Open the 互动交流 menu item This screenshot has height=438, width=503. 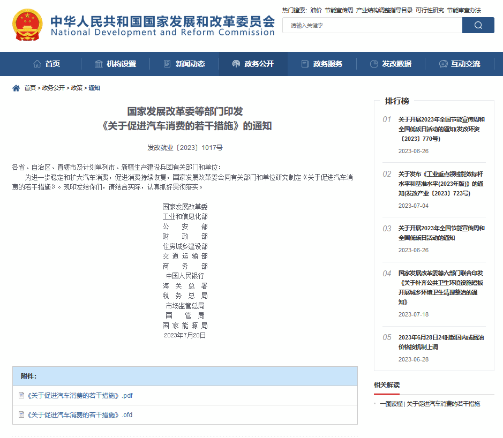coord(460,64)
